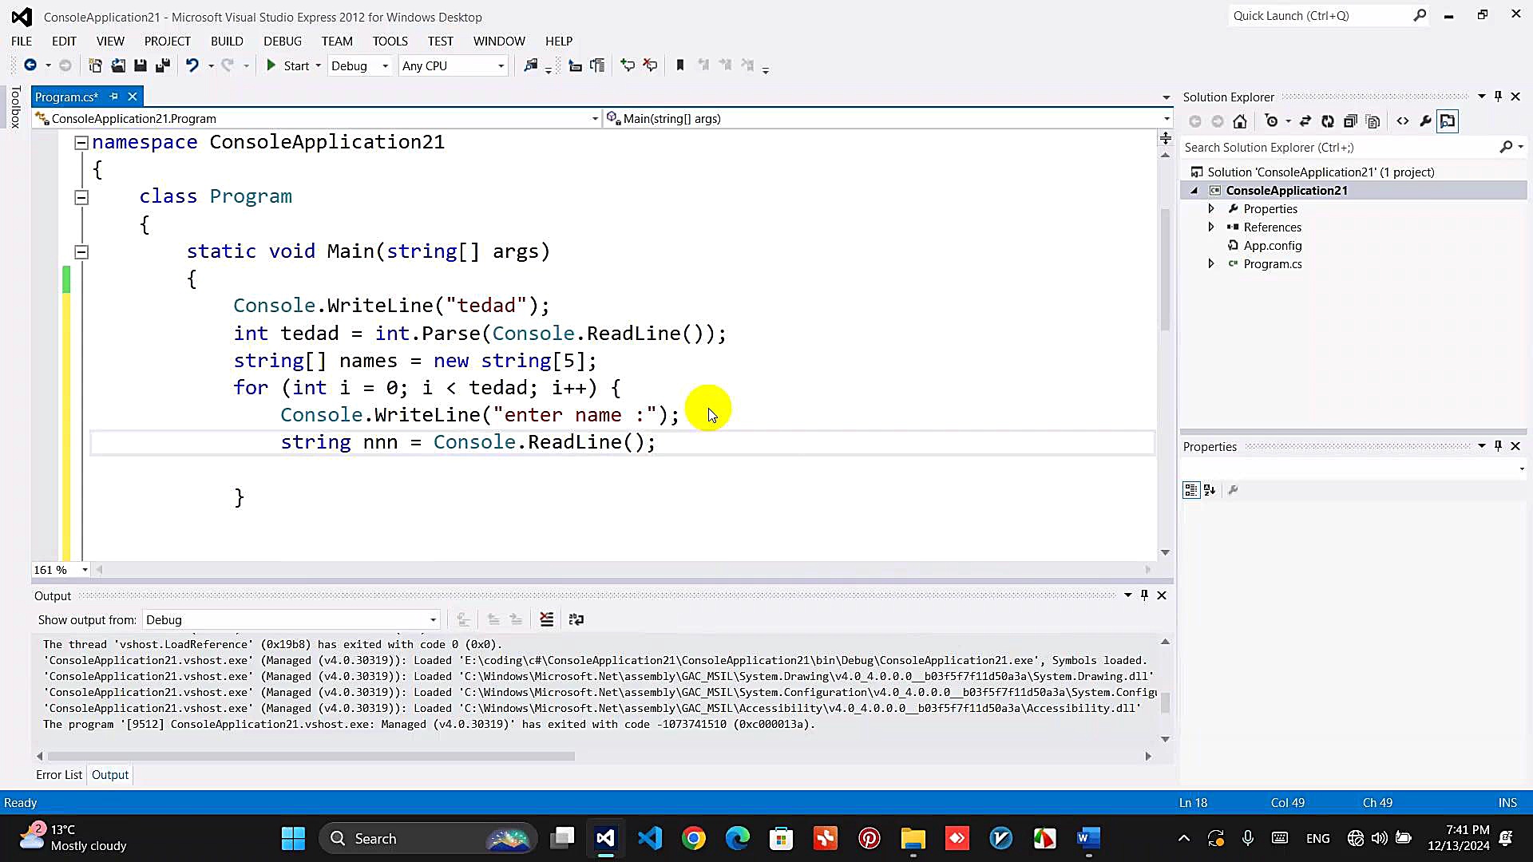Image resolution: width=1533 pixels, height=862 pixels.
Task: Open Pending Changes Filter in Solution Explorer
Action: [1272, 121]
